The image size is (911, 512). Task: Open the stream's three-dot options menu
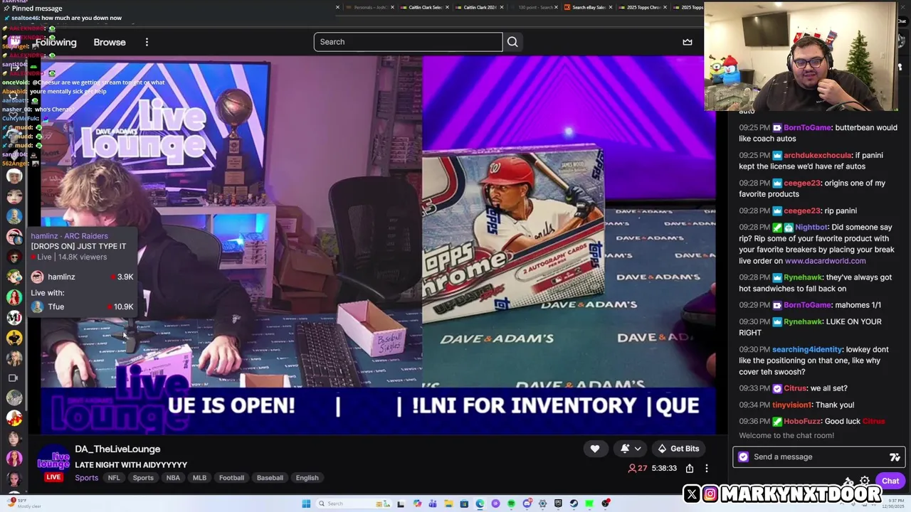tap(707, 469)
